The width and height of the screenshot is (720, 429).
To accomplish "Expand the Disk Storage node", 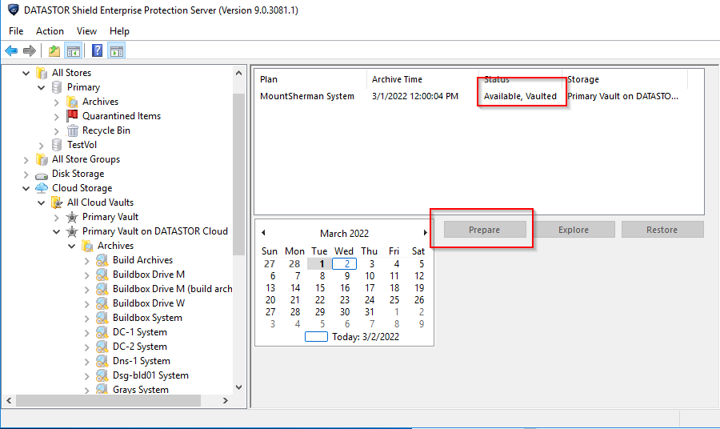I will click(26, 174).
